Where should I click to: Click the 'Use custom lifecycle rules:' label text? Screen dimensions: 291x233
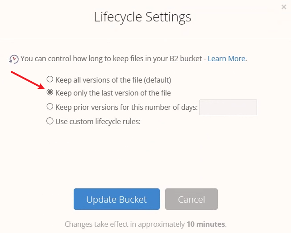pyautogui.click(x=98, y=121)
